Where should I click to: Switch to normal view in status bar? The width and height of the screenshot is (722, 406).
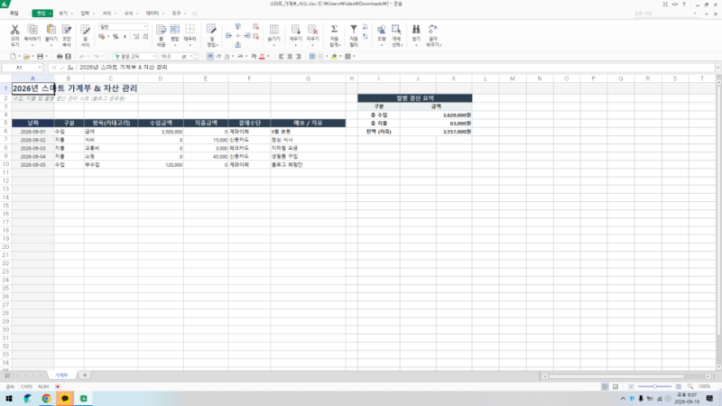point(605,387)
